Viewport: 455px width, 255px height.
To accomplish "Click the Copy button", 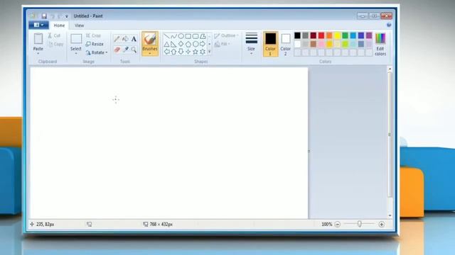I will pyautogui.click(x=55, y=44).
